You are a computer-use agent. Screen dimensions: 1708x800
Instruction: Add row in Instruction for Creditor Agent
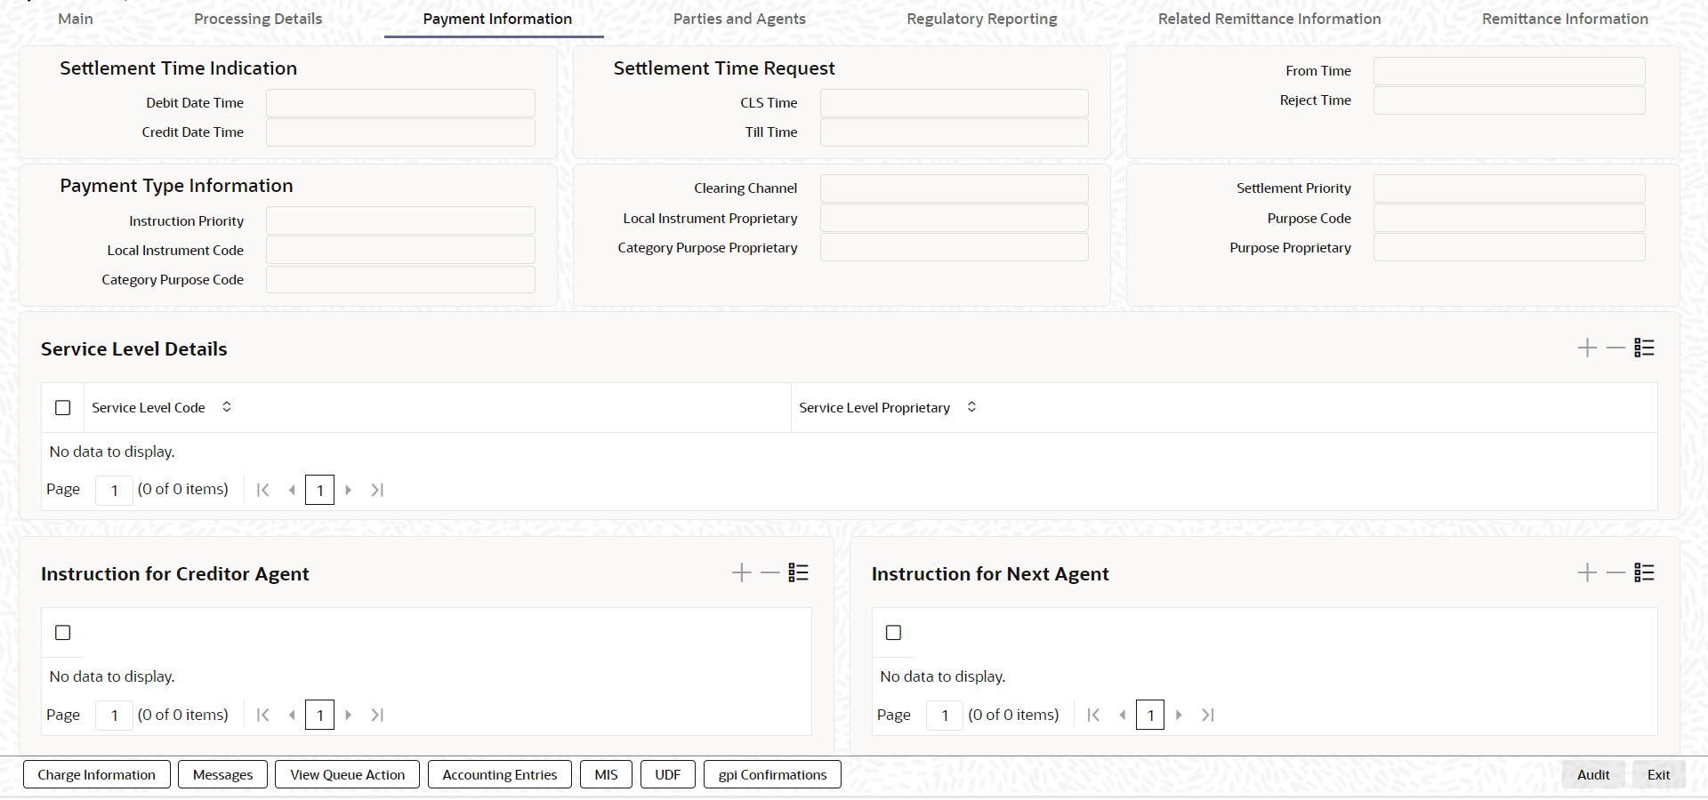[741, 573]
